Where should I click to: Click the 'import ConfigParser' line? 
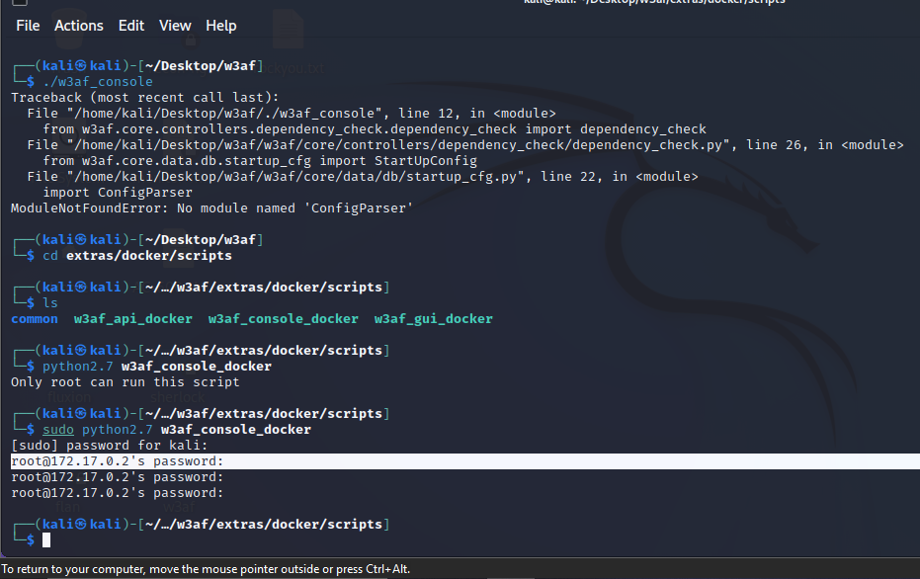click(x=118, y=193)
